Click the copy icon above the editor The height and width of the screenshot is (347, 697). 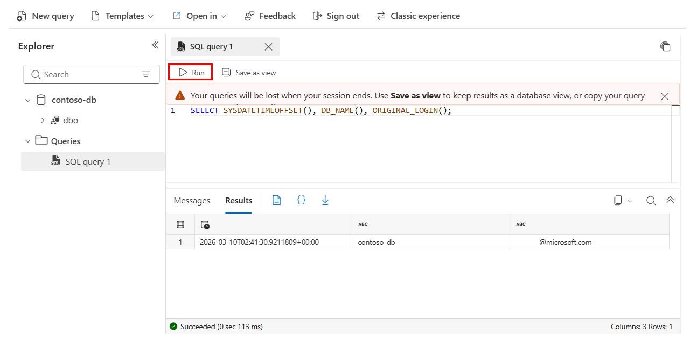pos(665,47)
